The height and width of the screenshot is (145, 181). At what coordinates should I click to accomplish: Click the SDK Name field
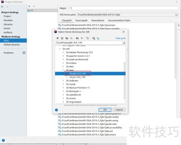click(x=123, y=8)
